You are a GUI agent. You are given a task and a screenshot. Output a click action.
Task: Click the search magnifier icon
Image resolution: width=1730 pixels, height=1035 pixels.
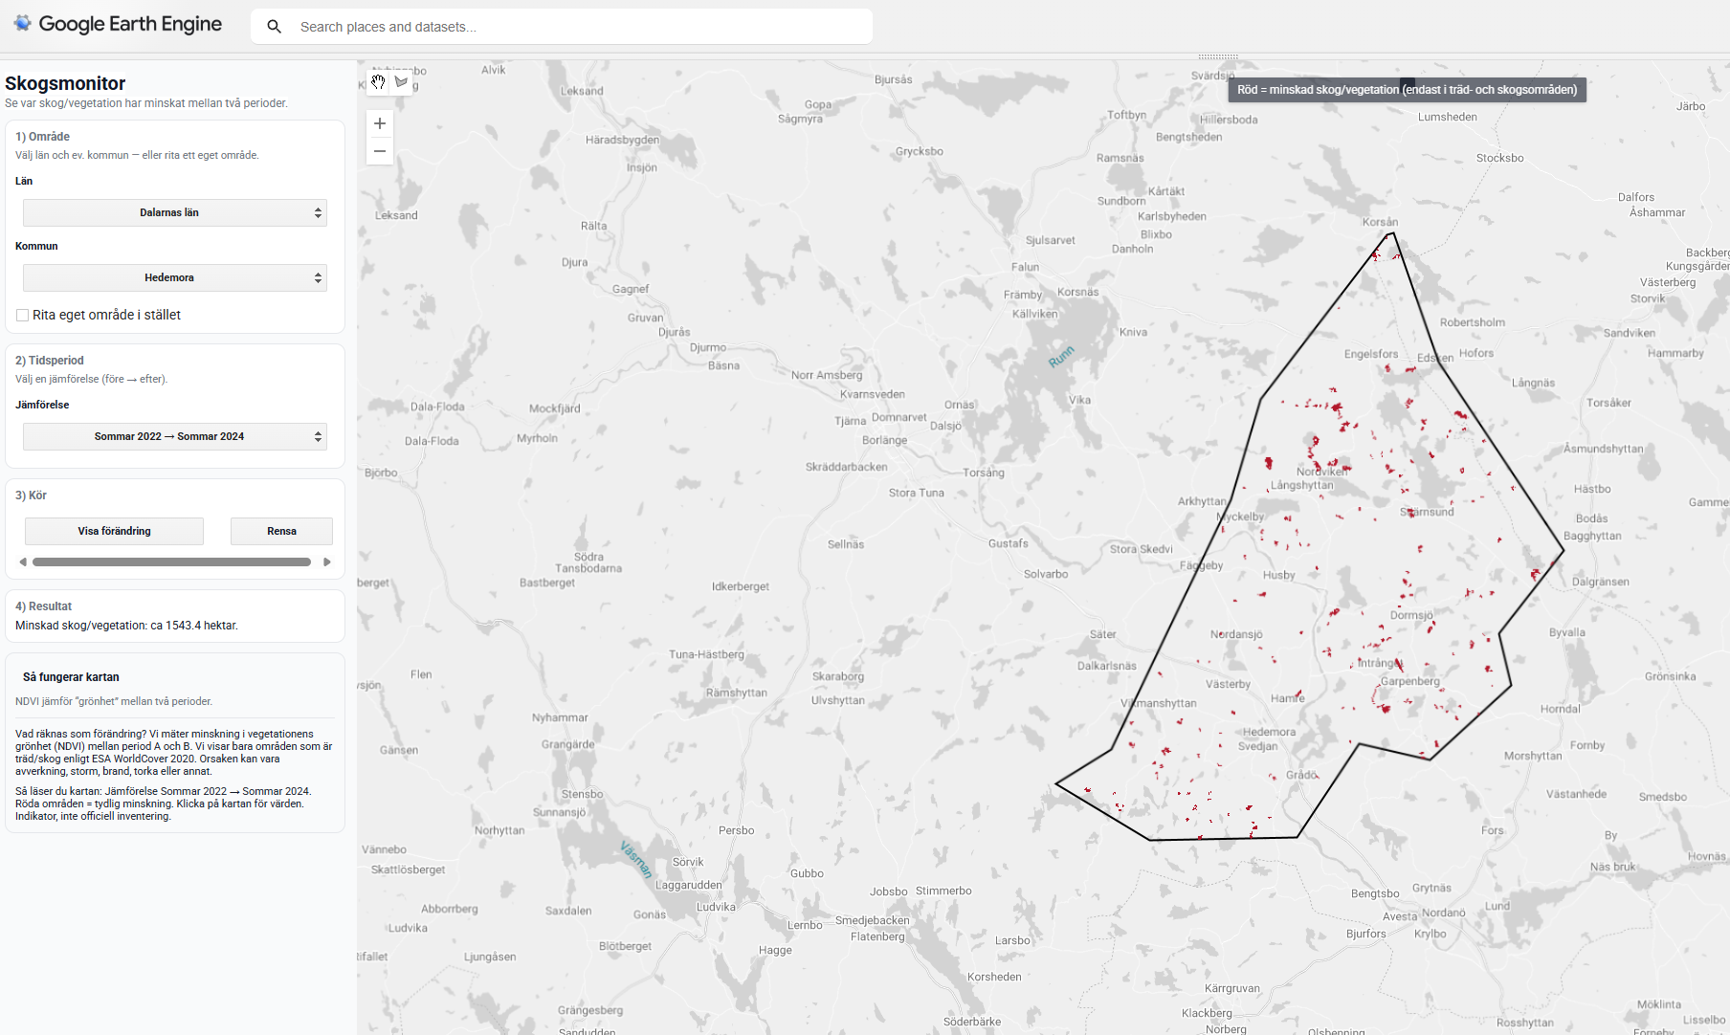pyautogui.click(x=275, y=27)
